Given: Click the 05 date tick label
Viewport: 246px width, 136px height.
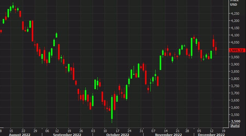Looking at the screenshot, I should 199,131.
